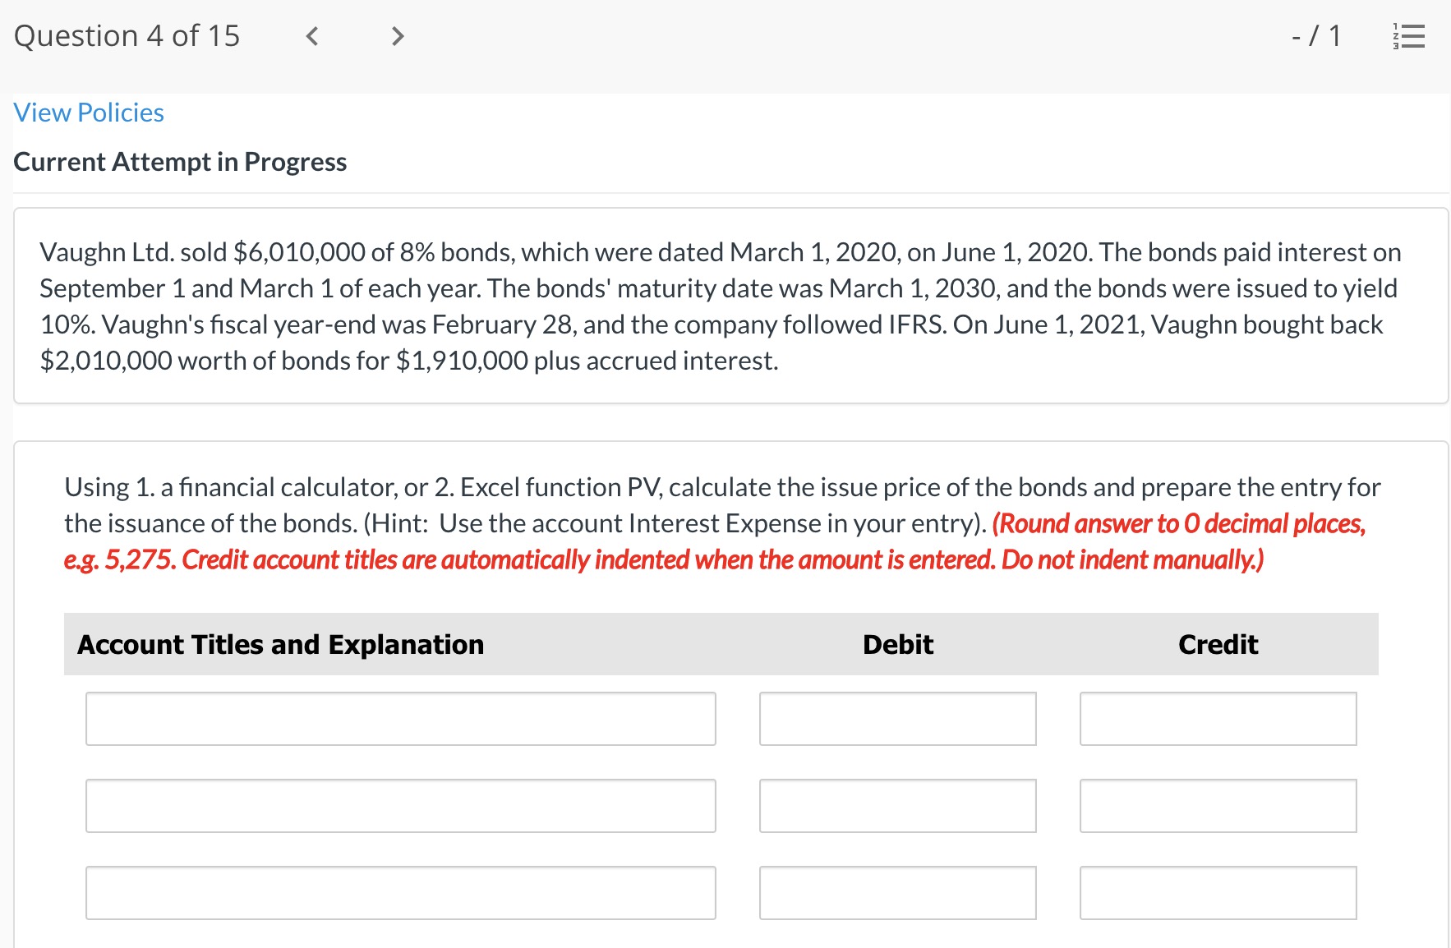Click the first Account Titles input box

coord(400,719)
